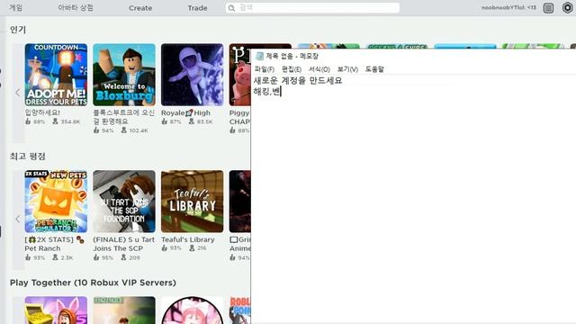Open the Roblox messages icon in header
576x324 pixels.
548,8
